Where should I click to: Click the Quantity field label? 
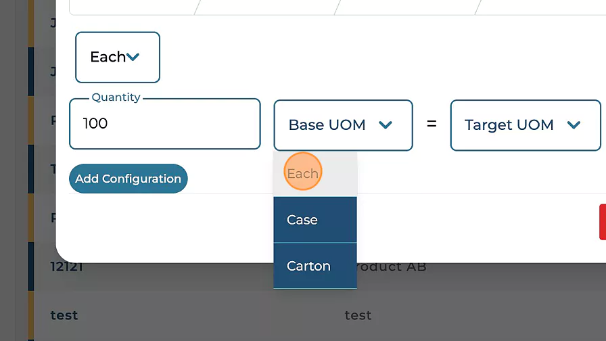click(x=116, y=97)
